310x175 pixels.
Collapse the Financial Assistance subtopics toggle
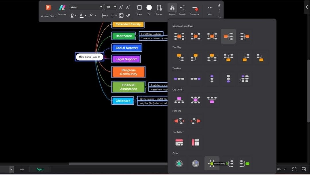pos(146,87)
